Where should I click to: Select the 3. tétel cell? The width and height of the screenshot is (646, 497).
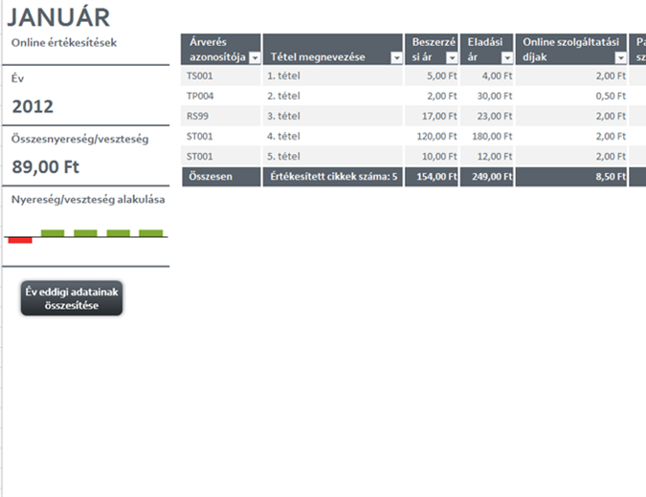tap(332, 117)
